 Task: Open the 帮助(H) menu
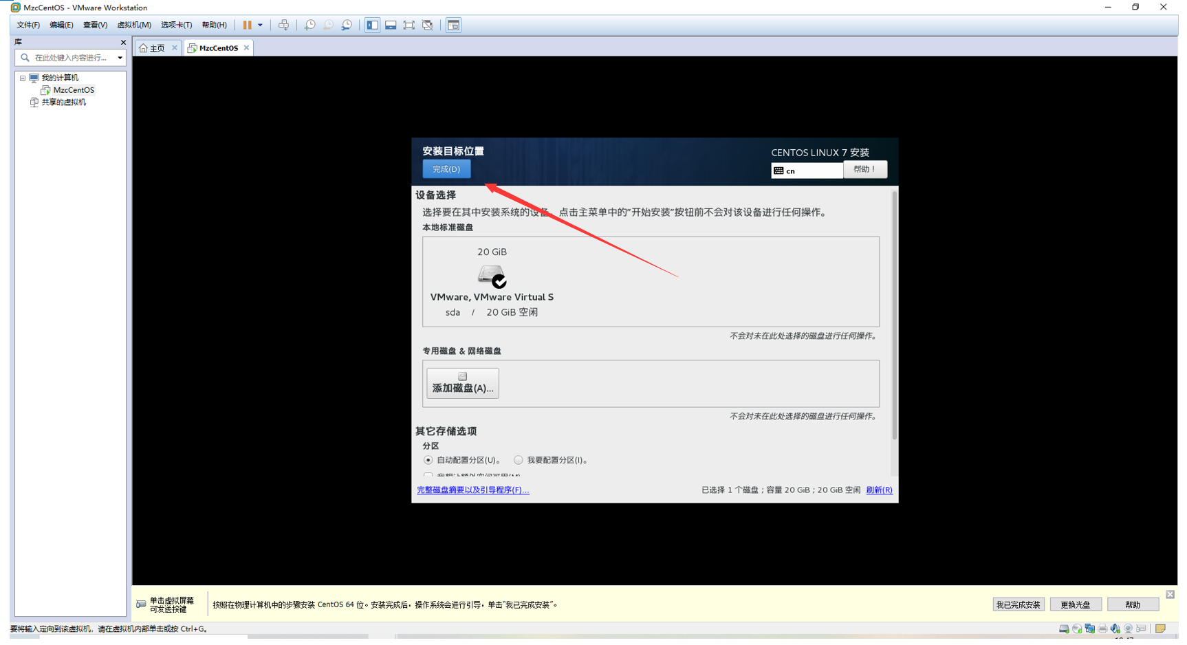(x=214, y=25)
